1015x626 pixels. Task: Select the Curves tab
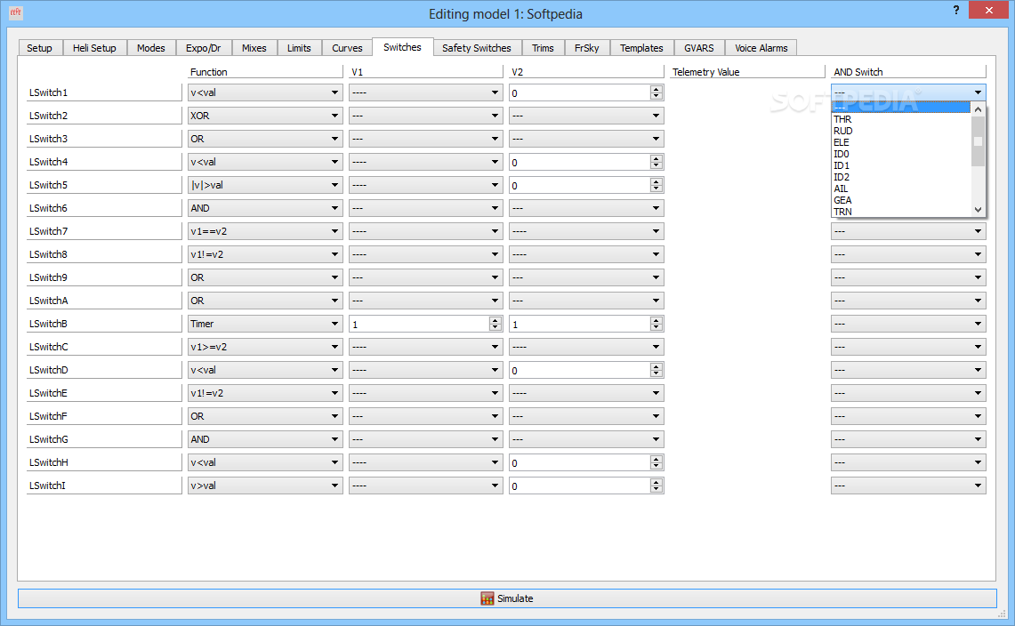click(347, 48)
